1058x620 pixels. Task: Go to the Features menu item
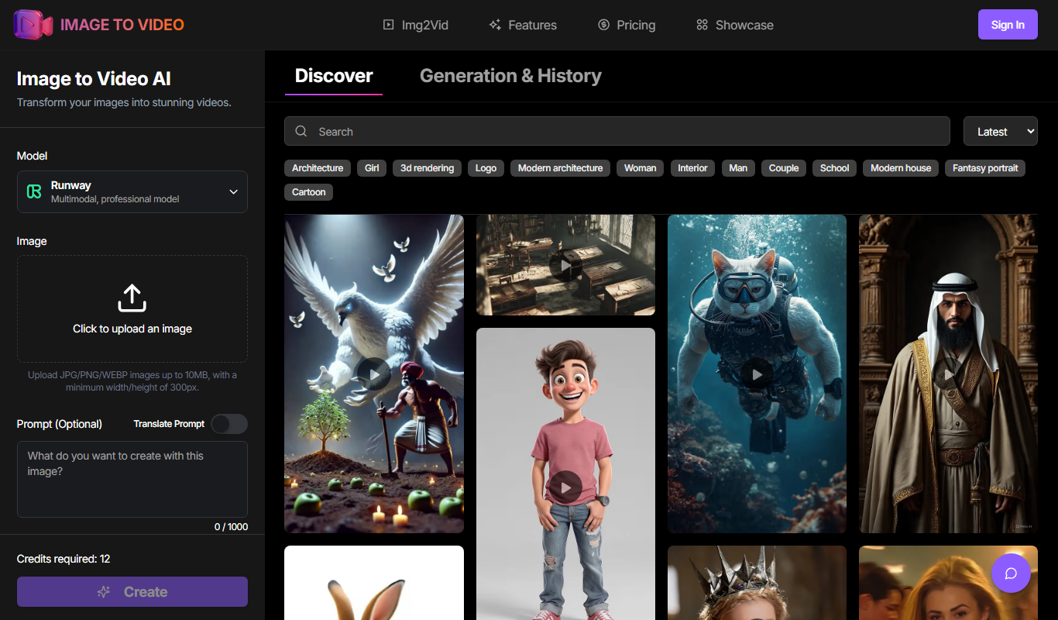523,25
